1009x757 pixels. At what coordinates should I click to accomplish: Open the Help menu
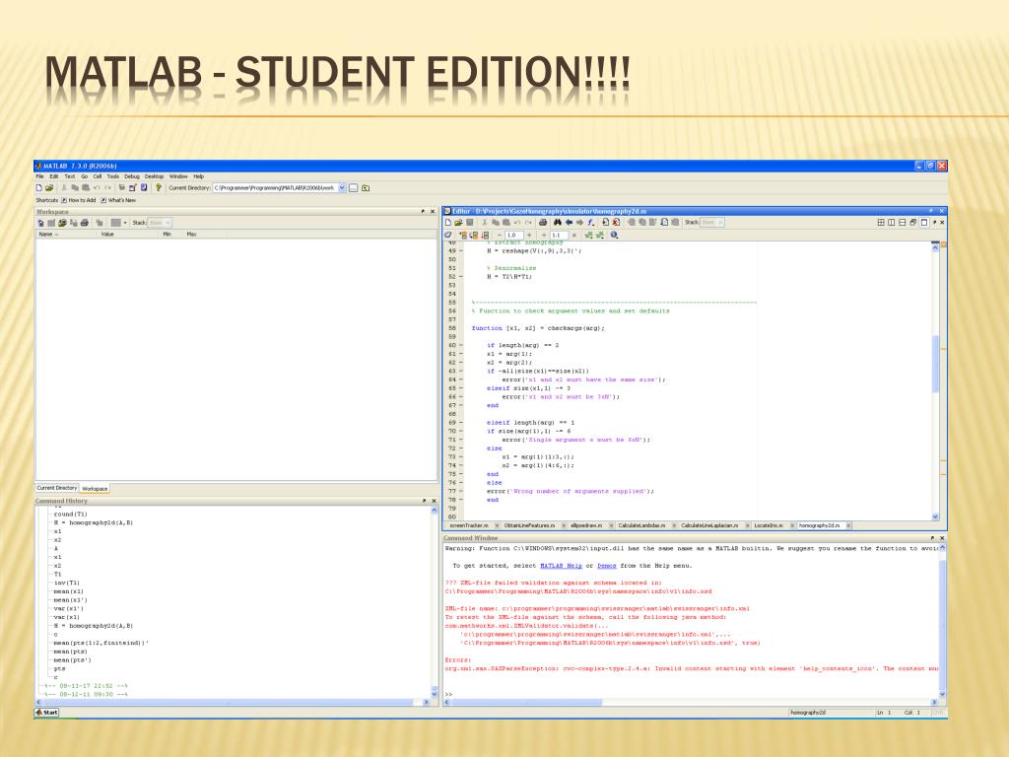199,176
